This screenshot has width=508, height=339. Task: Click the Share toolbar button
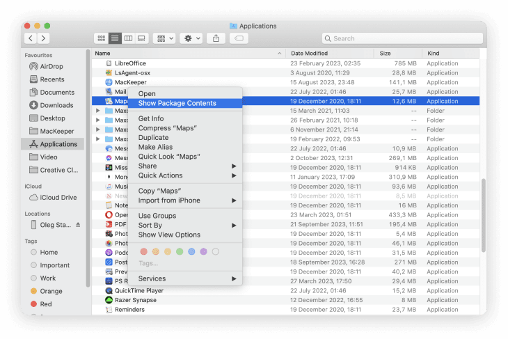coord(216,38)
